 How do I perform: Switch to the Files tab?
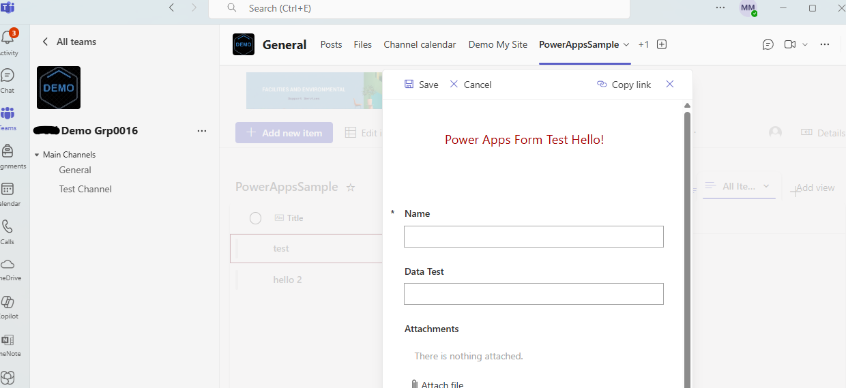[362, 44]
